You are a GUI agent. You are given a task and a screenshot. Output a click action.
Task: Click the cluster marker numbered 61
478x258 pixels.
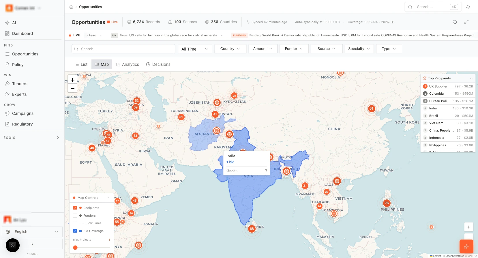[371, 109]
